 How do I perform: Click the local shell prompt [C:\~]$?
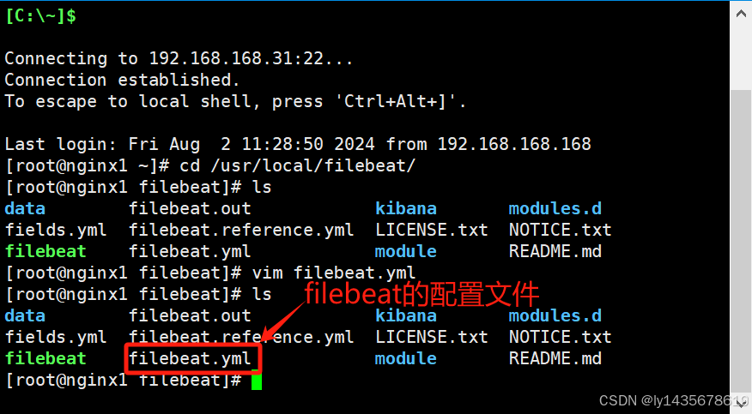coord(39,15)
